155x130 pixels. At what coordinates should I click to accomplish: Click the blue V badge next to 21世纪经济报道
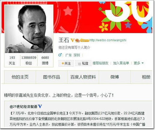coord(40,106)
